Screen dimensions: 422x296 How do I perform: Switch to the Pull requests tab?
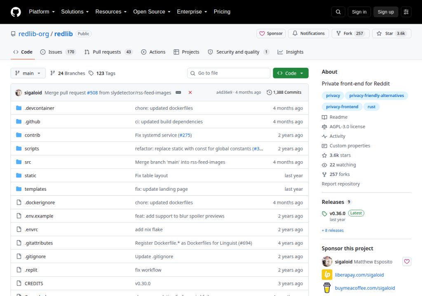[108, 52]
